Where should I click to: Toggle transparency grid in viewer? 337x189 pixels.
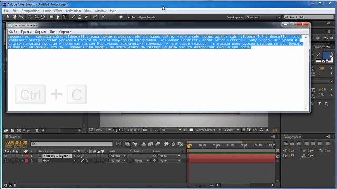point(191,130)
